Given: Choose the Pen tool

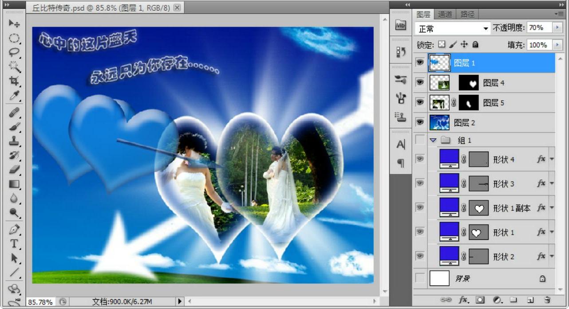Looking at the screenshot, I should pyautogui.click(x=14, y=229).
